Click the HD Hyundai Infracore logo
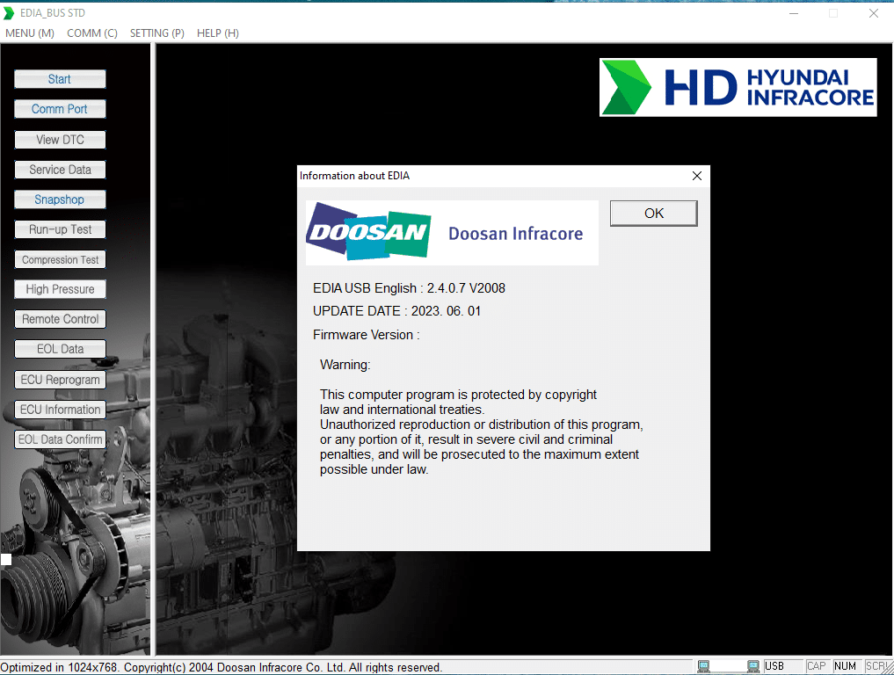The image size is (894, 675). [x=738, y=87]
